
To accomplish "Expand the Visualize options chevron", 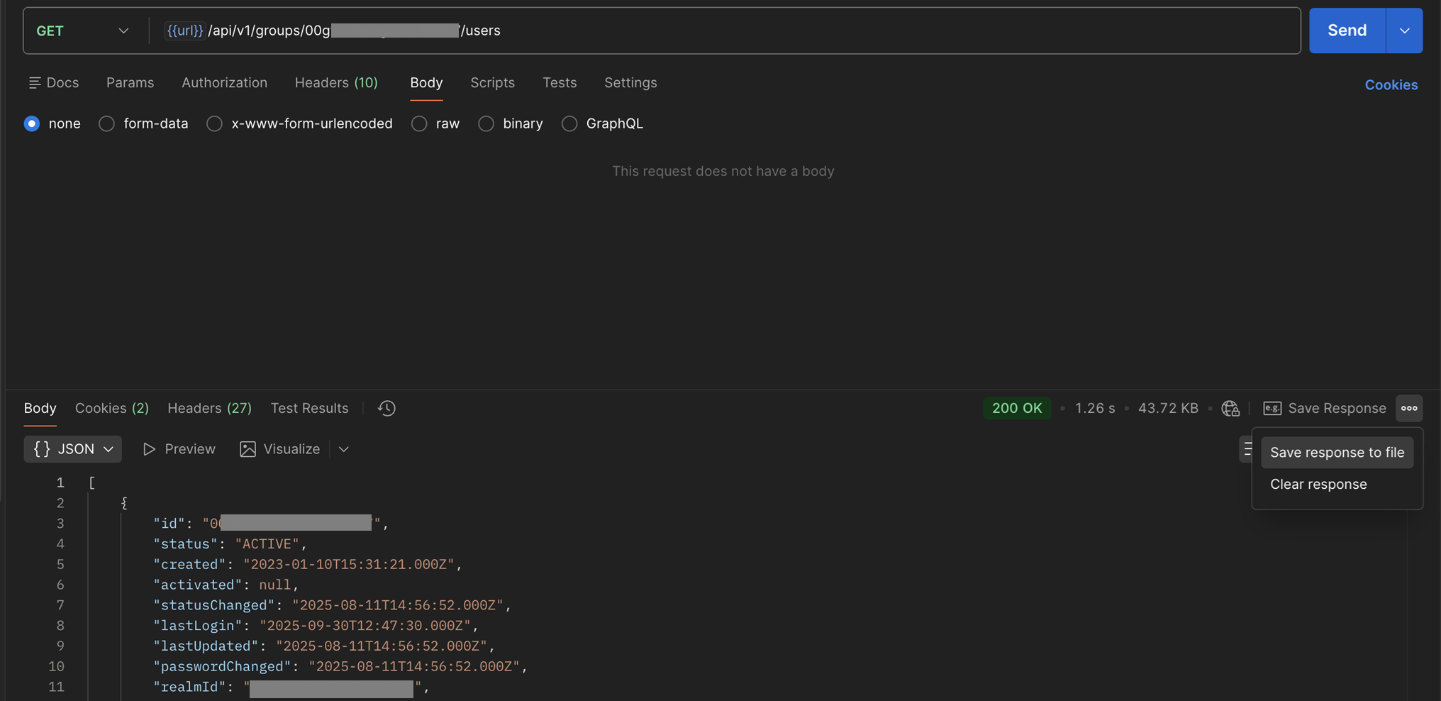I will [344, 449].
